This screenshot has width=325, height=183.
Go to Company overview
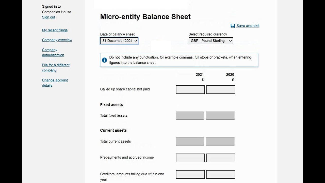coord(57,40)
